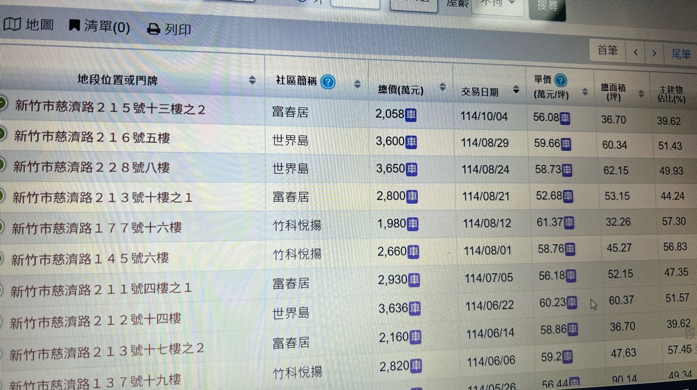Click the 車 badge next to 56.08 unit price
The height and width of the screenshot is (390, 697).
click(565, 118)
